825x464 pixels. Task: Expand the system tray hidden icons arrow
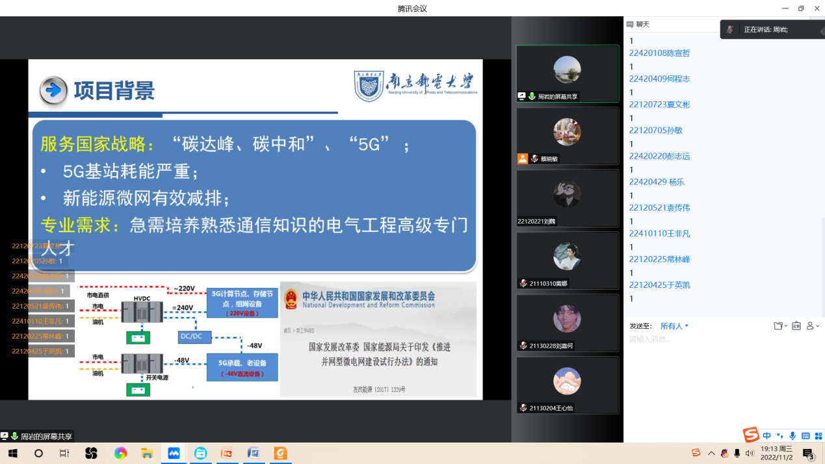tap(711, 453)
